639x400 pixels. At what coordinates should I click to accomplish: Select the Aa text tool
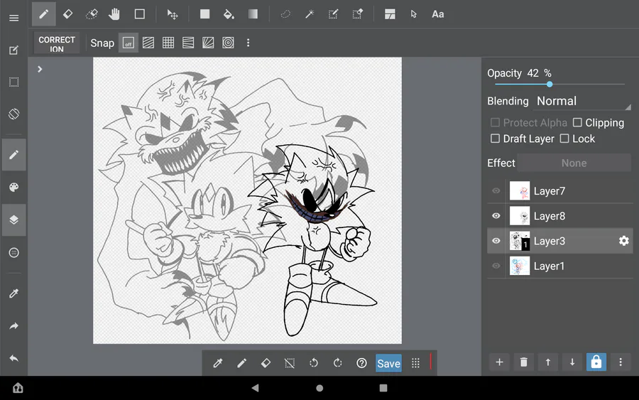tap(437, 14)
